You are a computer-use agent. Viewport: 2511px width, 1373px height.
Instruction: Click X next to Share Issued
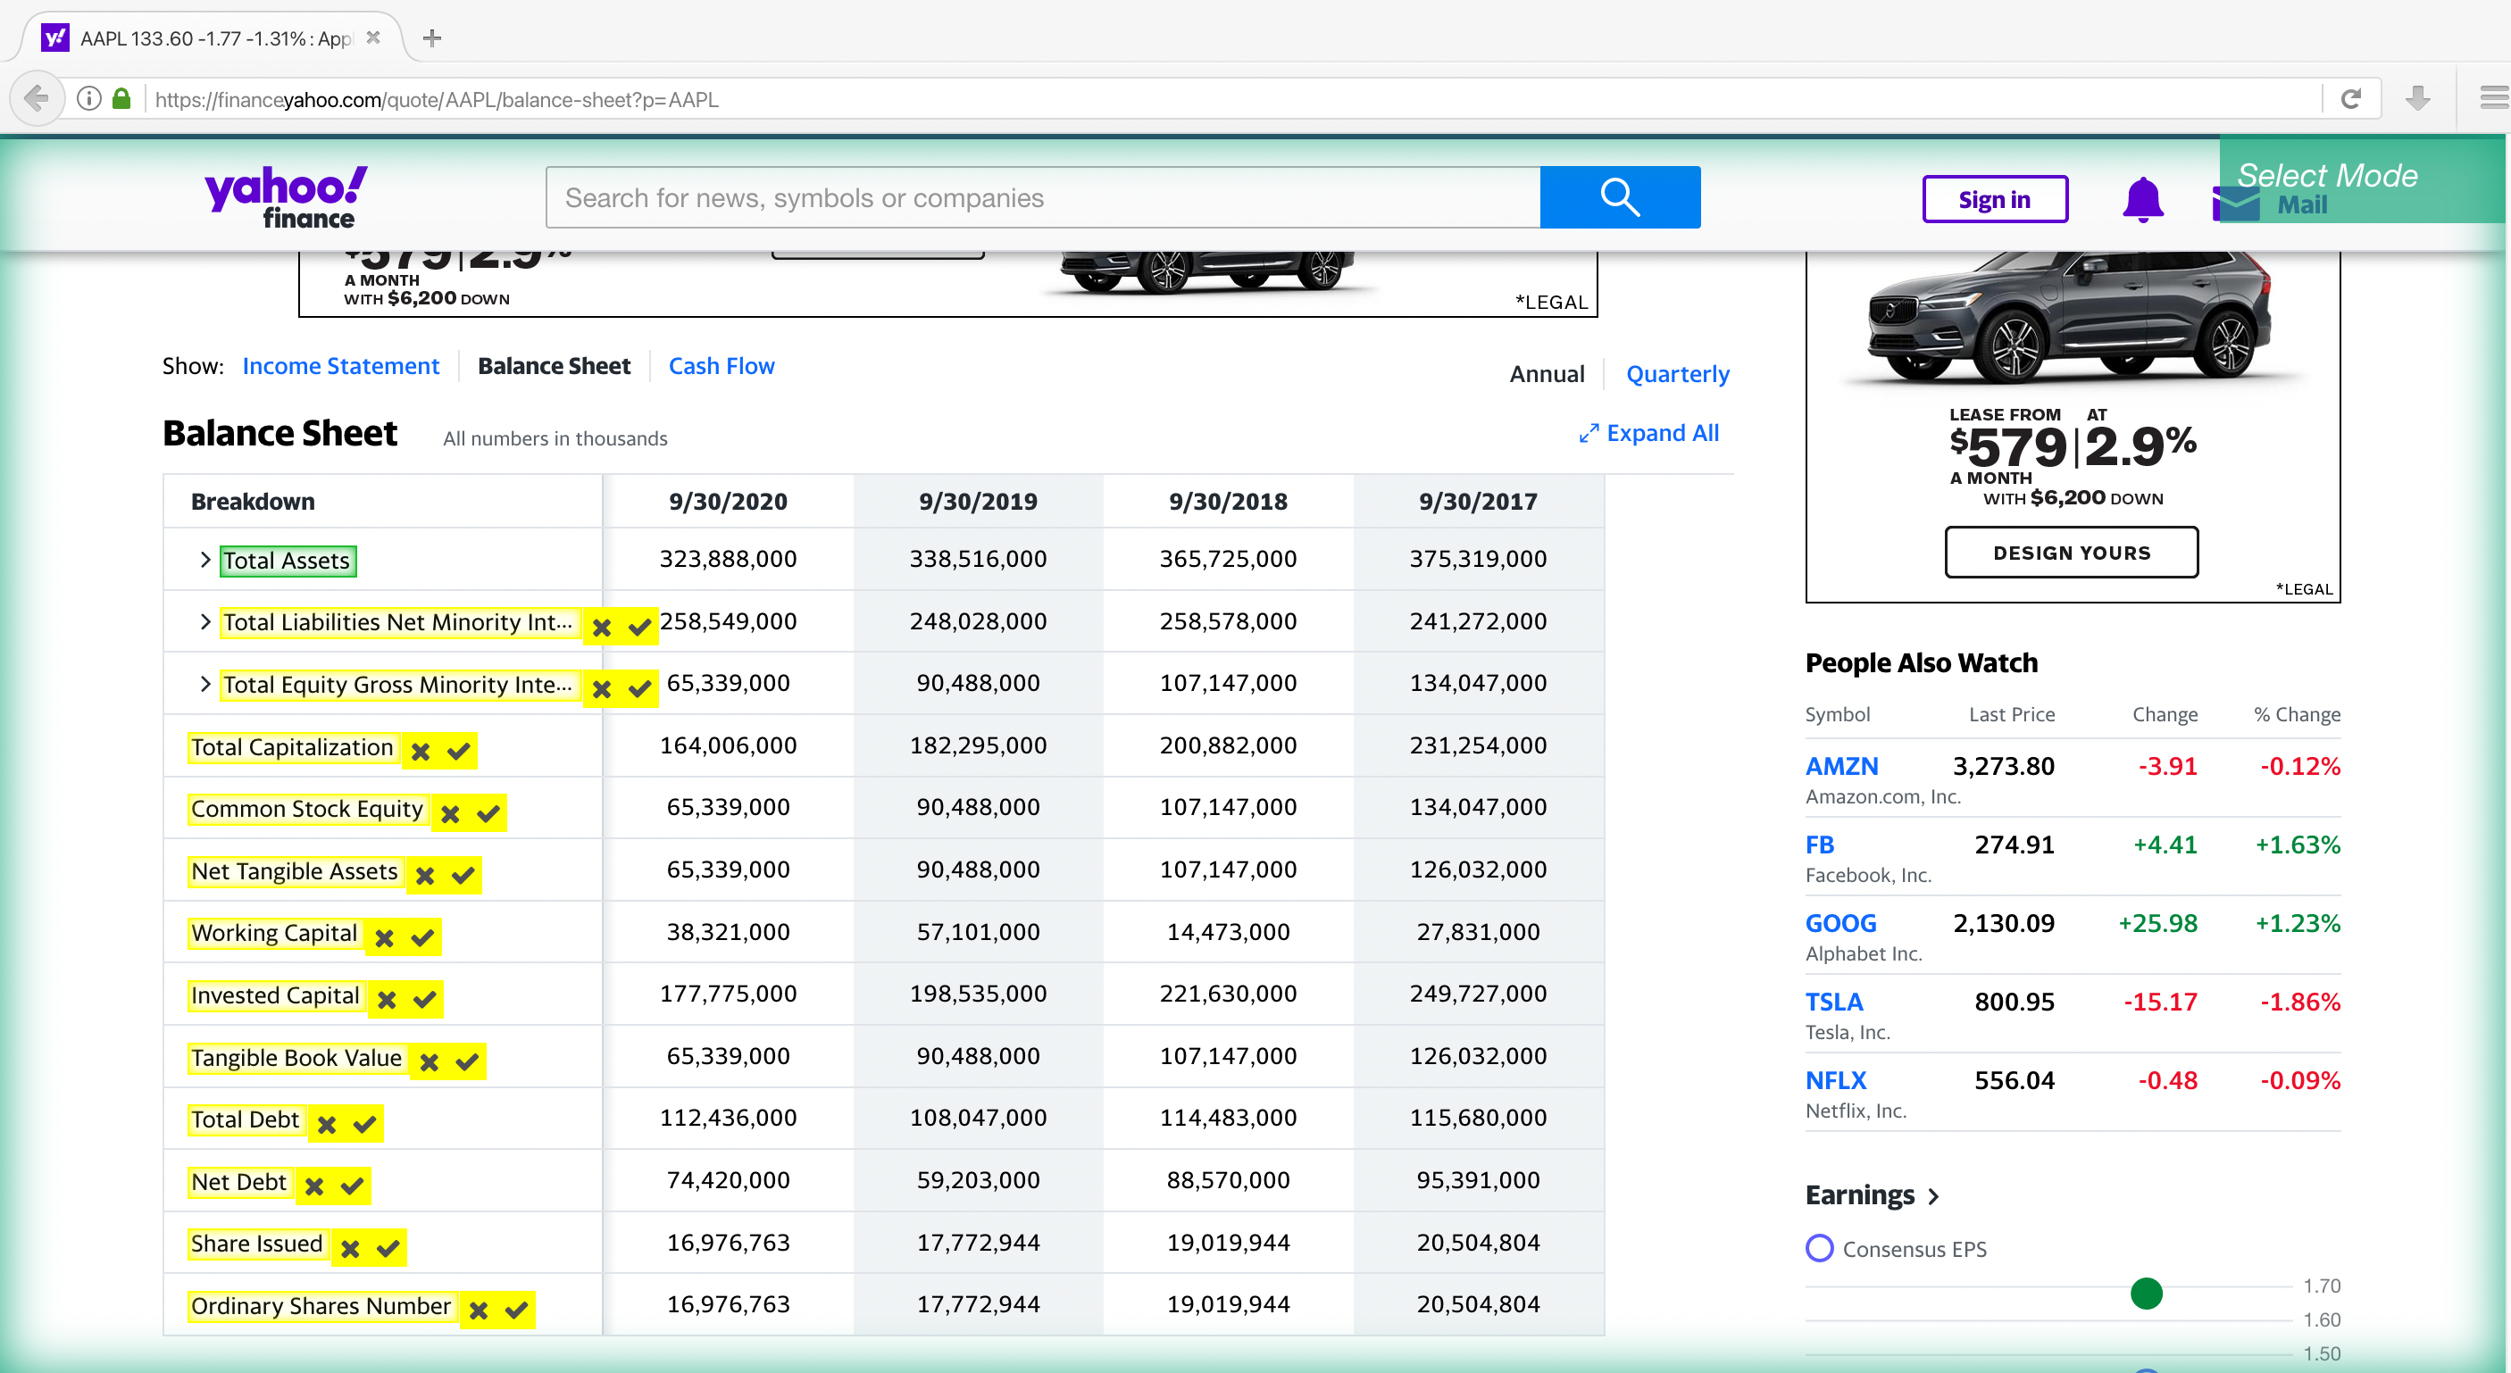tap(350, 1248)
